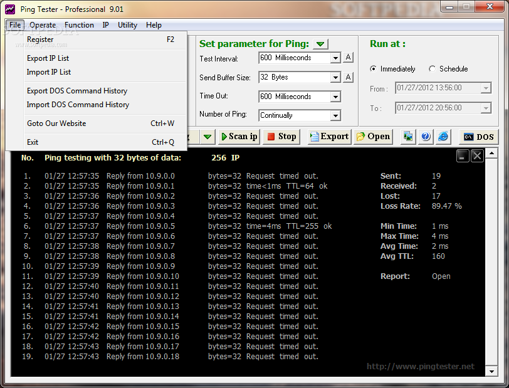Image resolution: width=509 pixels, height=388 pixels.
Task: Click the blue help question mark icon
Action: (426, 137)
